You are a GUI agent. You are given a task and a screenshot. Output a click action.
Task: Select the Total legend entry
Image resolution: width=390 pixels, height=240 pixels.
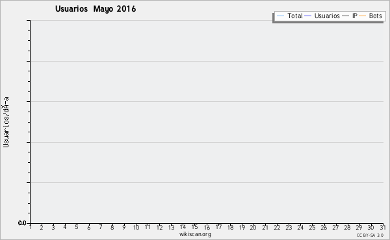(290, 16)
